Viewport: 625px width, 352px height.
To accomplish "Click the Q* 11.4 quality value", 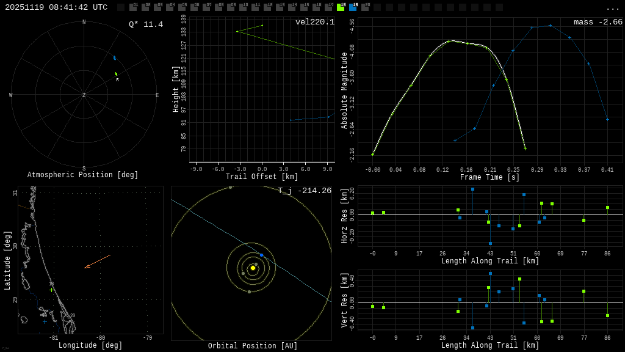I will [x=146, y=24].
